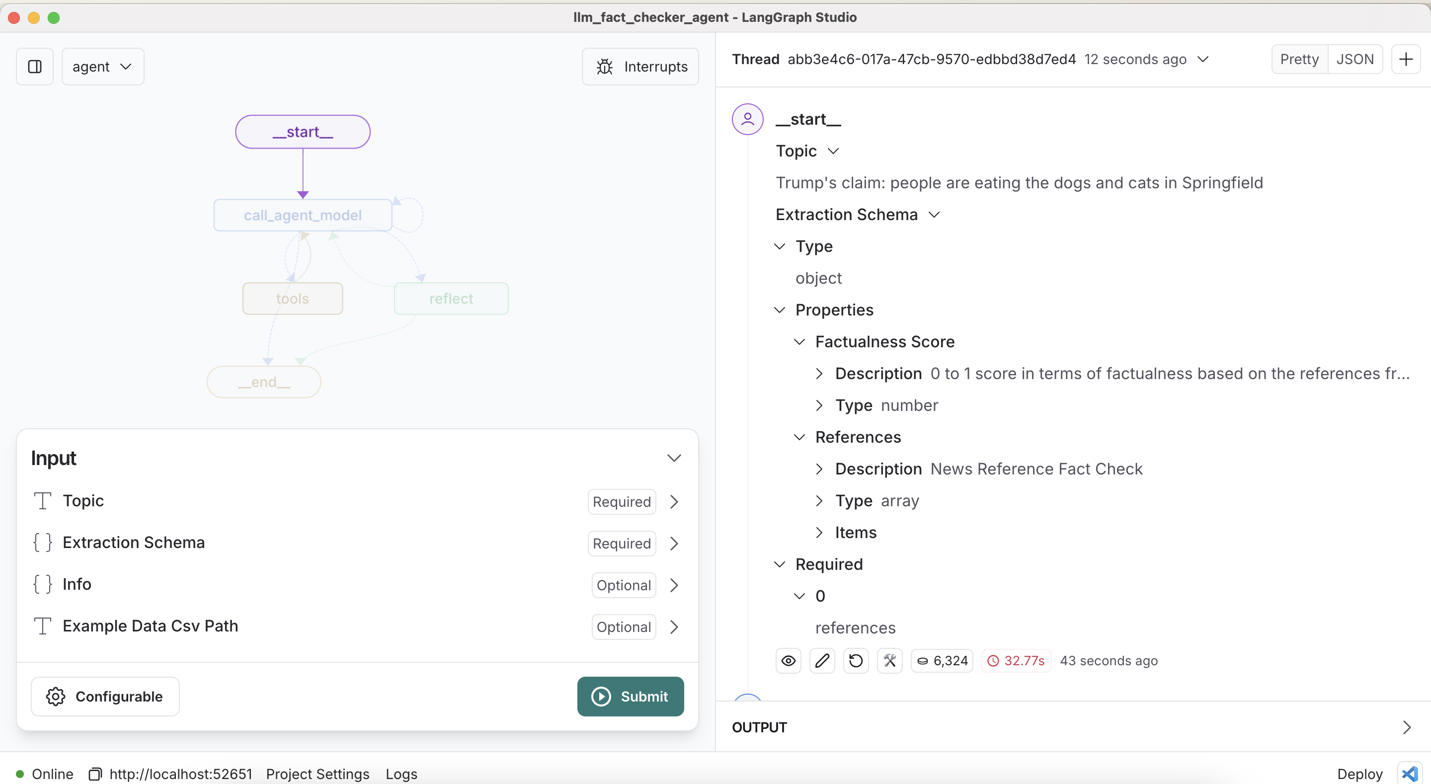Collapse the Input panel
Screen dimensions: 1431x784
674,459
